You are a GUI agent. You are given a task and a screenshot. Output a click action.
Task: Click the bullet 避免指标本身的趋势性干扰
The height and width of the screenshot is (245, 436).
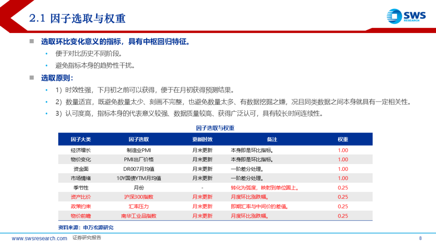95,66
